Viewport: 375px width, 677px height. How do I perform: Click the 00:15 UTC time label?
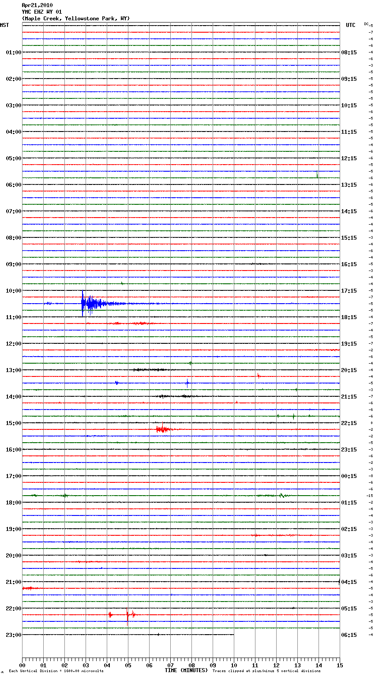point(349,476)
